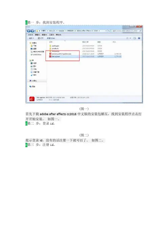Image resolution: width=168 pixels, height=237 pixels.
Task: Click the Explorer forward arrow button
Action: (32, 31)
